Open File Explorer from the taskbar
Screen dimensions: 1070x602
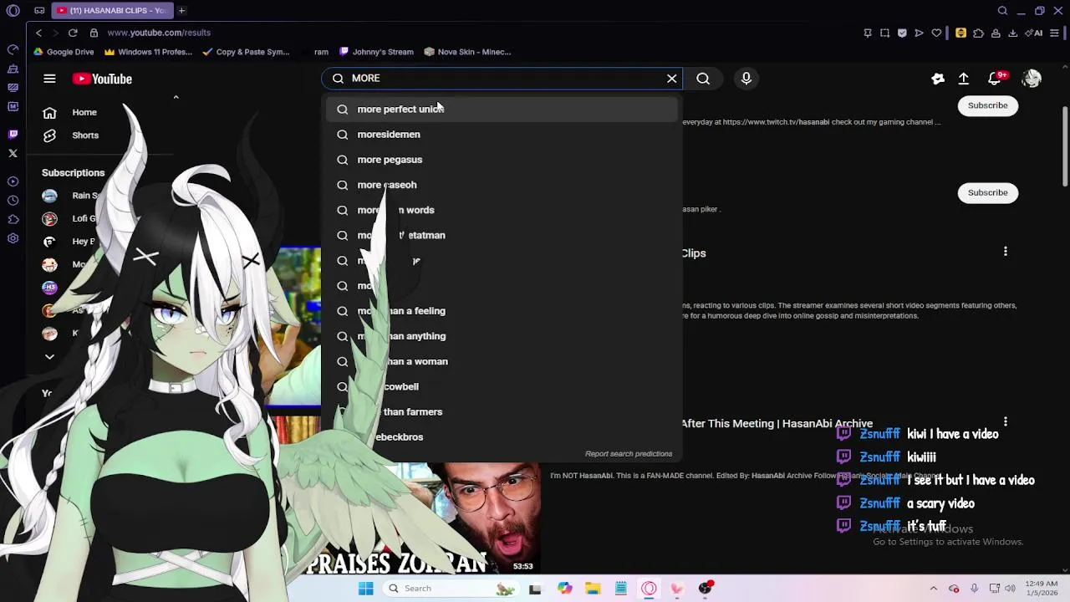pyautogui.click(x=593, y=589)
